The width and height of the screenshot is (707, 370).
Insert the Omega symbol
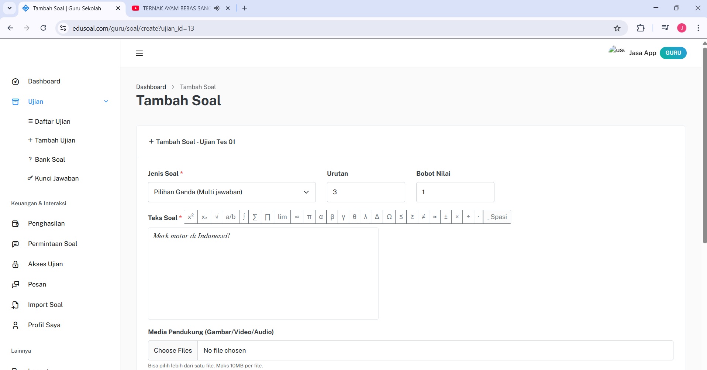[389, 217]
